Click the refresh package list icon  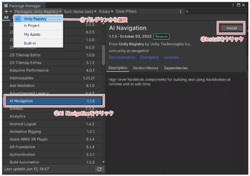pos(100,169)
